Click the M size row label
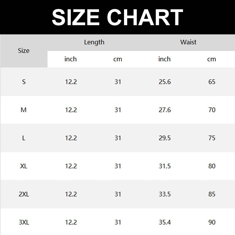 pyautogui.click(x=24, y=110)
